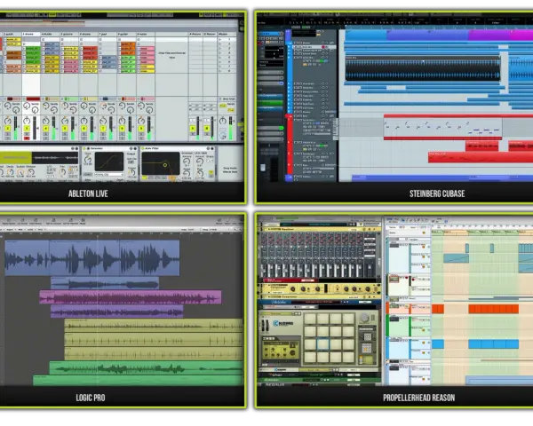Screen dimensions: 533x426
Task: Toggle the Auto Filter device activator
Action: [x=143, y=149]
